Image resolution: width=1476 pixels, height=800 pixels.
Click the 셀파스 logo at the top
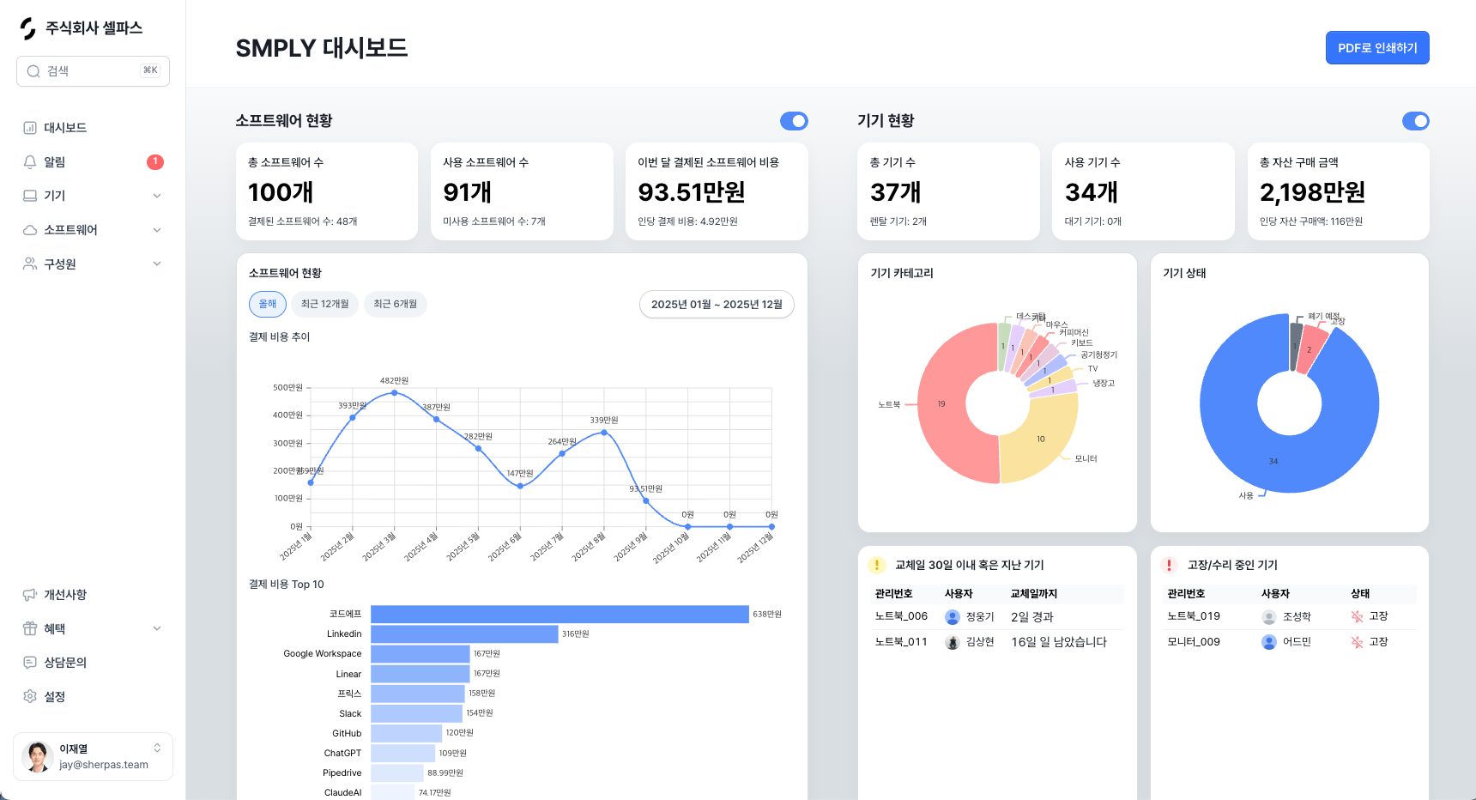click(26, 27)
